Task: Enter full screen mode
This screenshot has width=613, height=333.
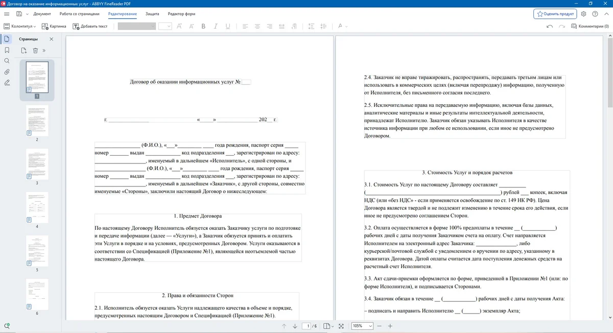Action: click(341, 326)
